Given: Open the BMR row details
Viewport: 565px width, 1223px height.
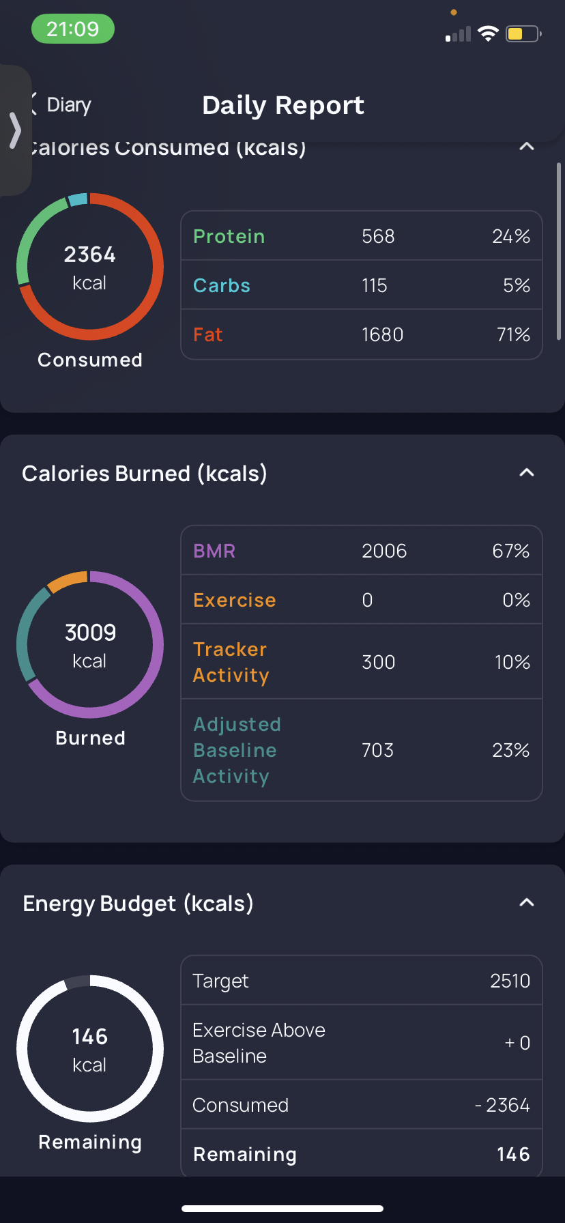Looking at the screenshot, I should tap(362, 551).
